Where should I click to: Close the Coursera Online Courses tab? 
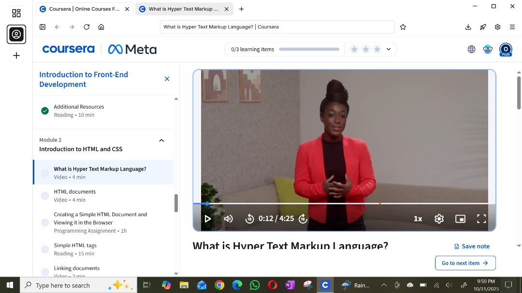click(127, 9)
